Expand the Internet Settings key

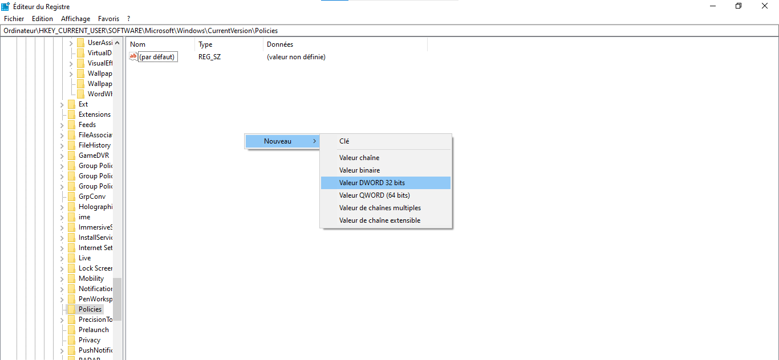click(x=63, y=247)
